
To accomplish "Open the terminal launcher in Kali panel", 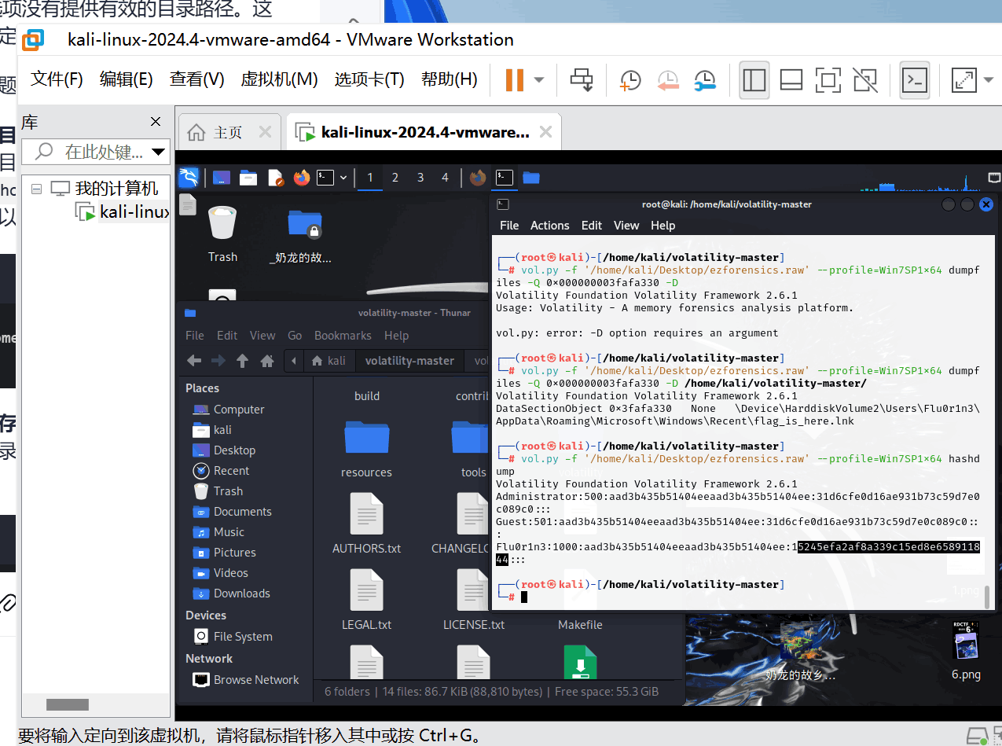I will click(x=325, y=178).
